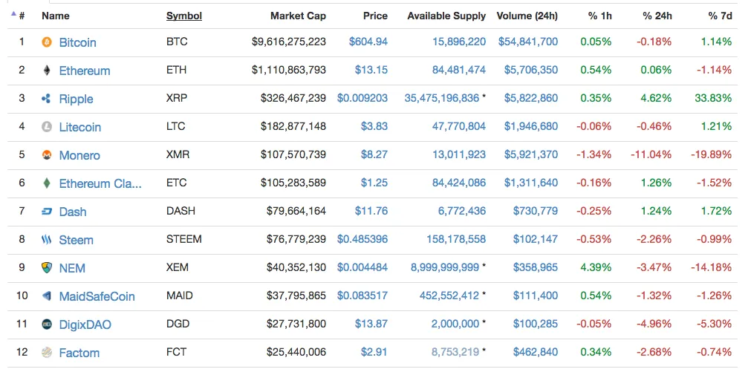Sort table by Price column header
751x372 pixels.
[375, 16]
